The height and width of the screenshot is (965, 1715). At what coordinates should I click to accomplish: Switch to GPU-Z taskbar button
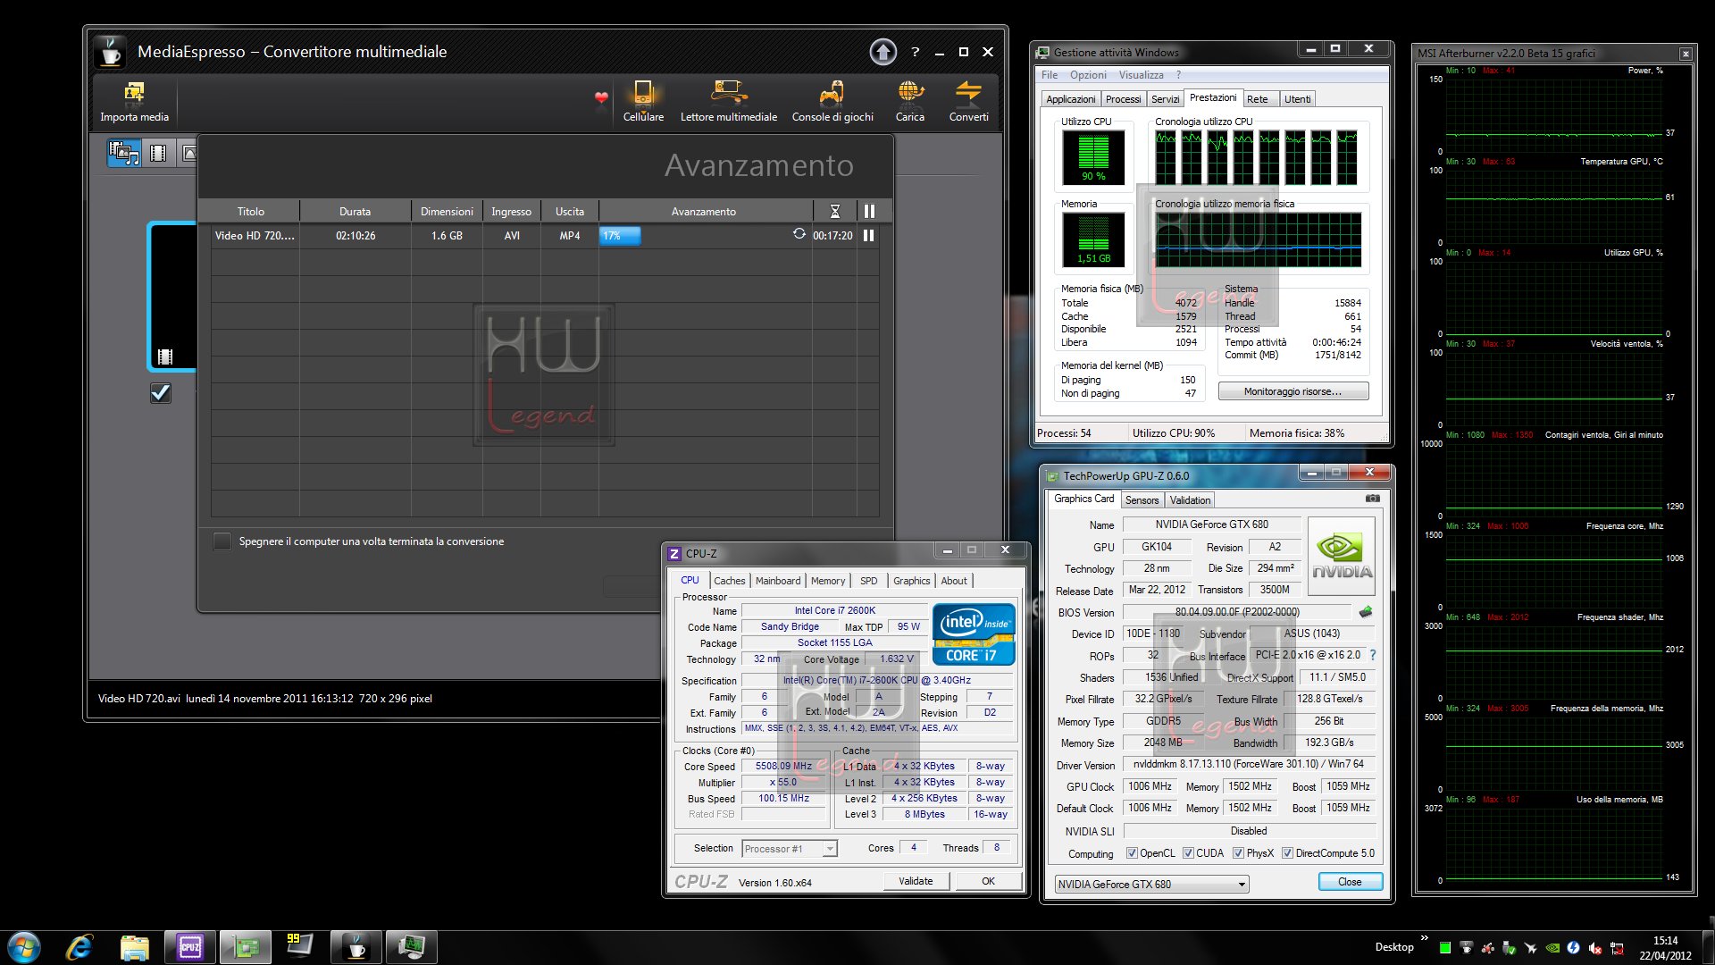(246, 947)
